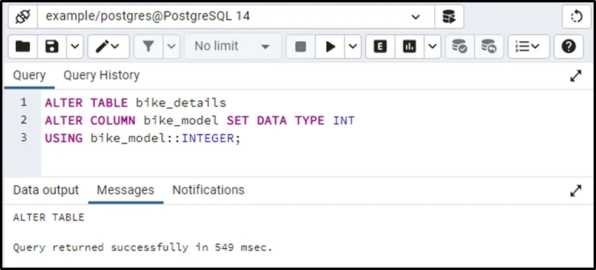Click the Open File folder icon

coord(22,46)
